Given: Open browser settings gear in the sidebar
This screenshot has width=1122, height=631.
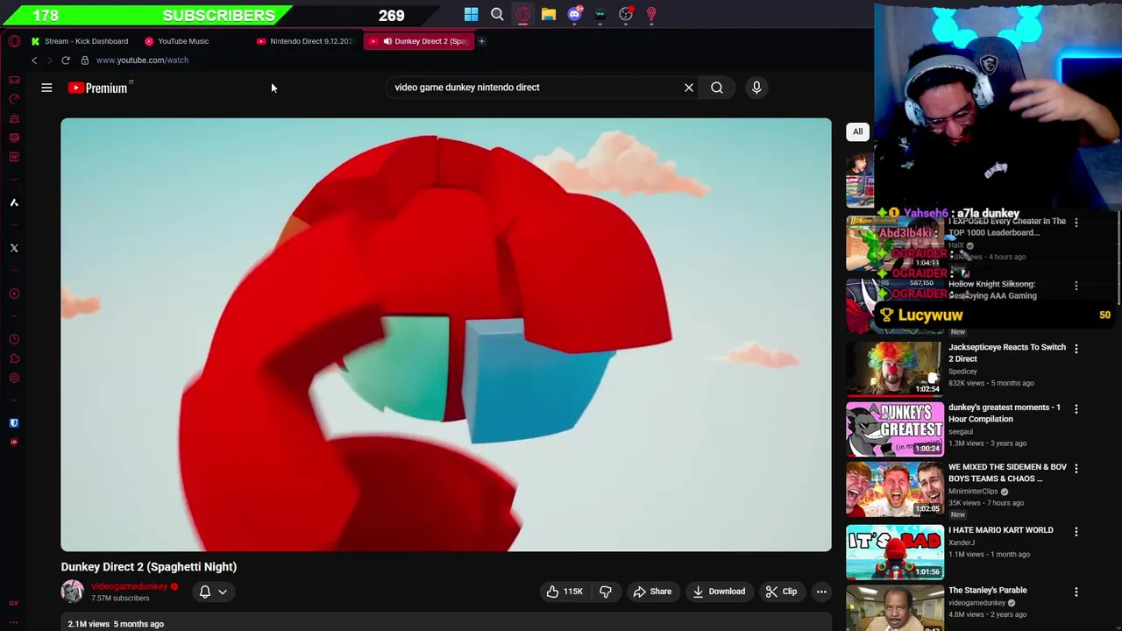Looking at the screenshot, I should tap(14, 378).
